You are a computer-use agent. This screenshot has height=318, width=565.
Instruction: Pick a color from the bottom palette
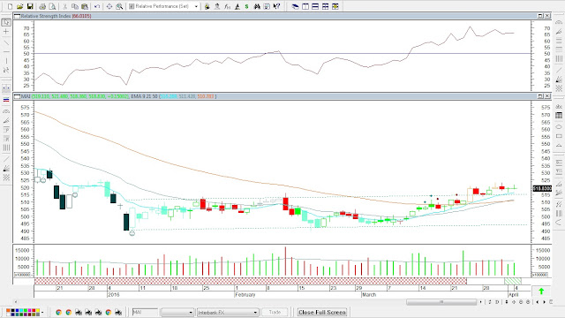pos(23,312)
